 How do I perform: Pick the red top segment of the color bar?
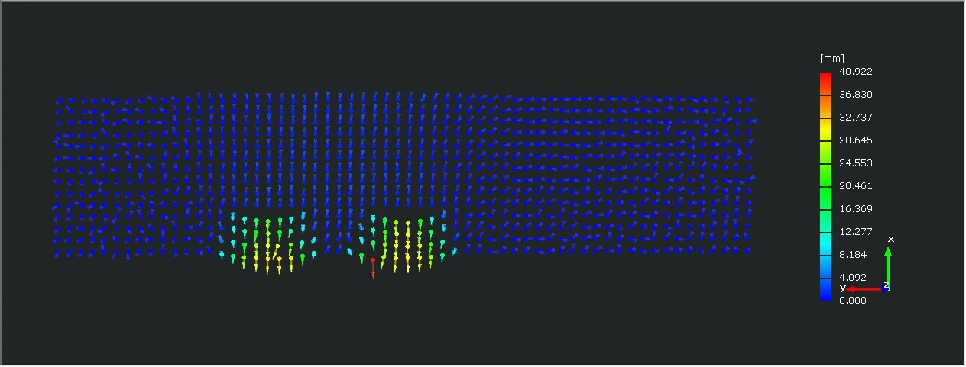click(825, 79)
